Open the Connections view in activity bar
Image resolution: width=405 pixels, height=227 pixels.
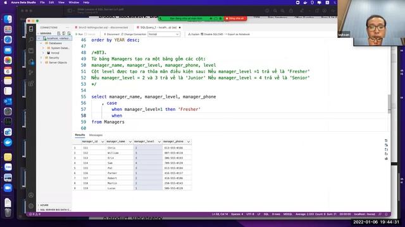31,29
